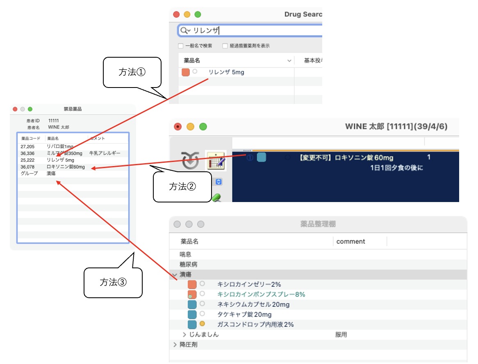Click the blue icon next to ネキシウムカプセル20mg
This screenshot has height=364, width=478.
[x=192, y=305]
